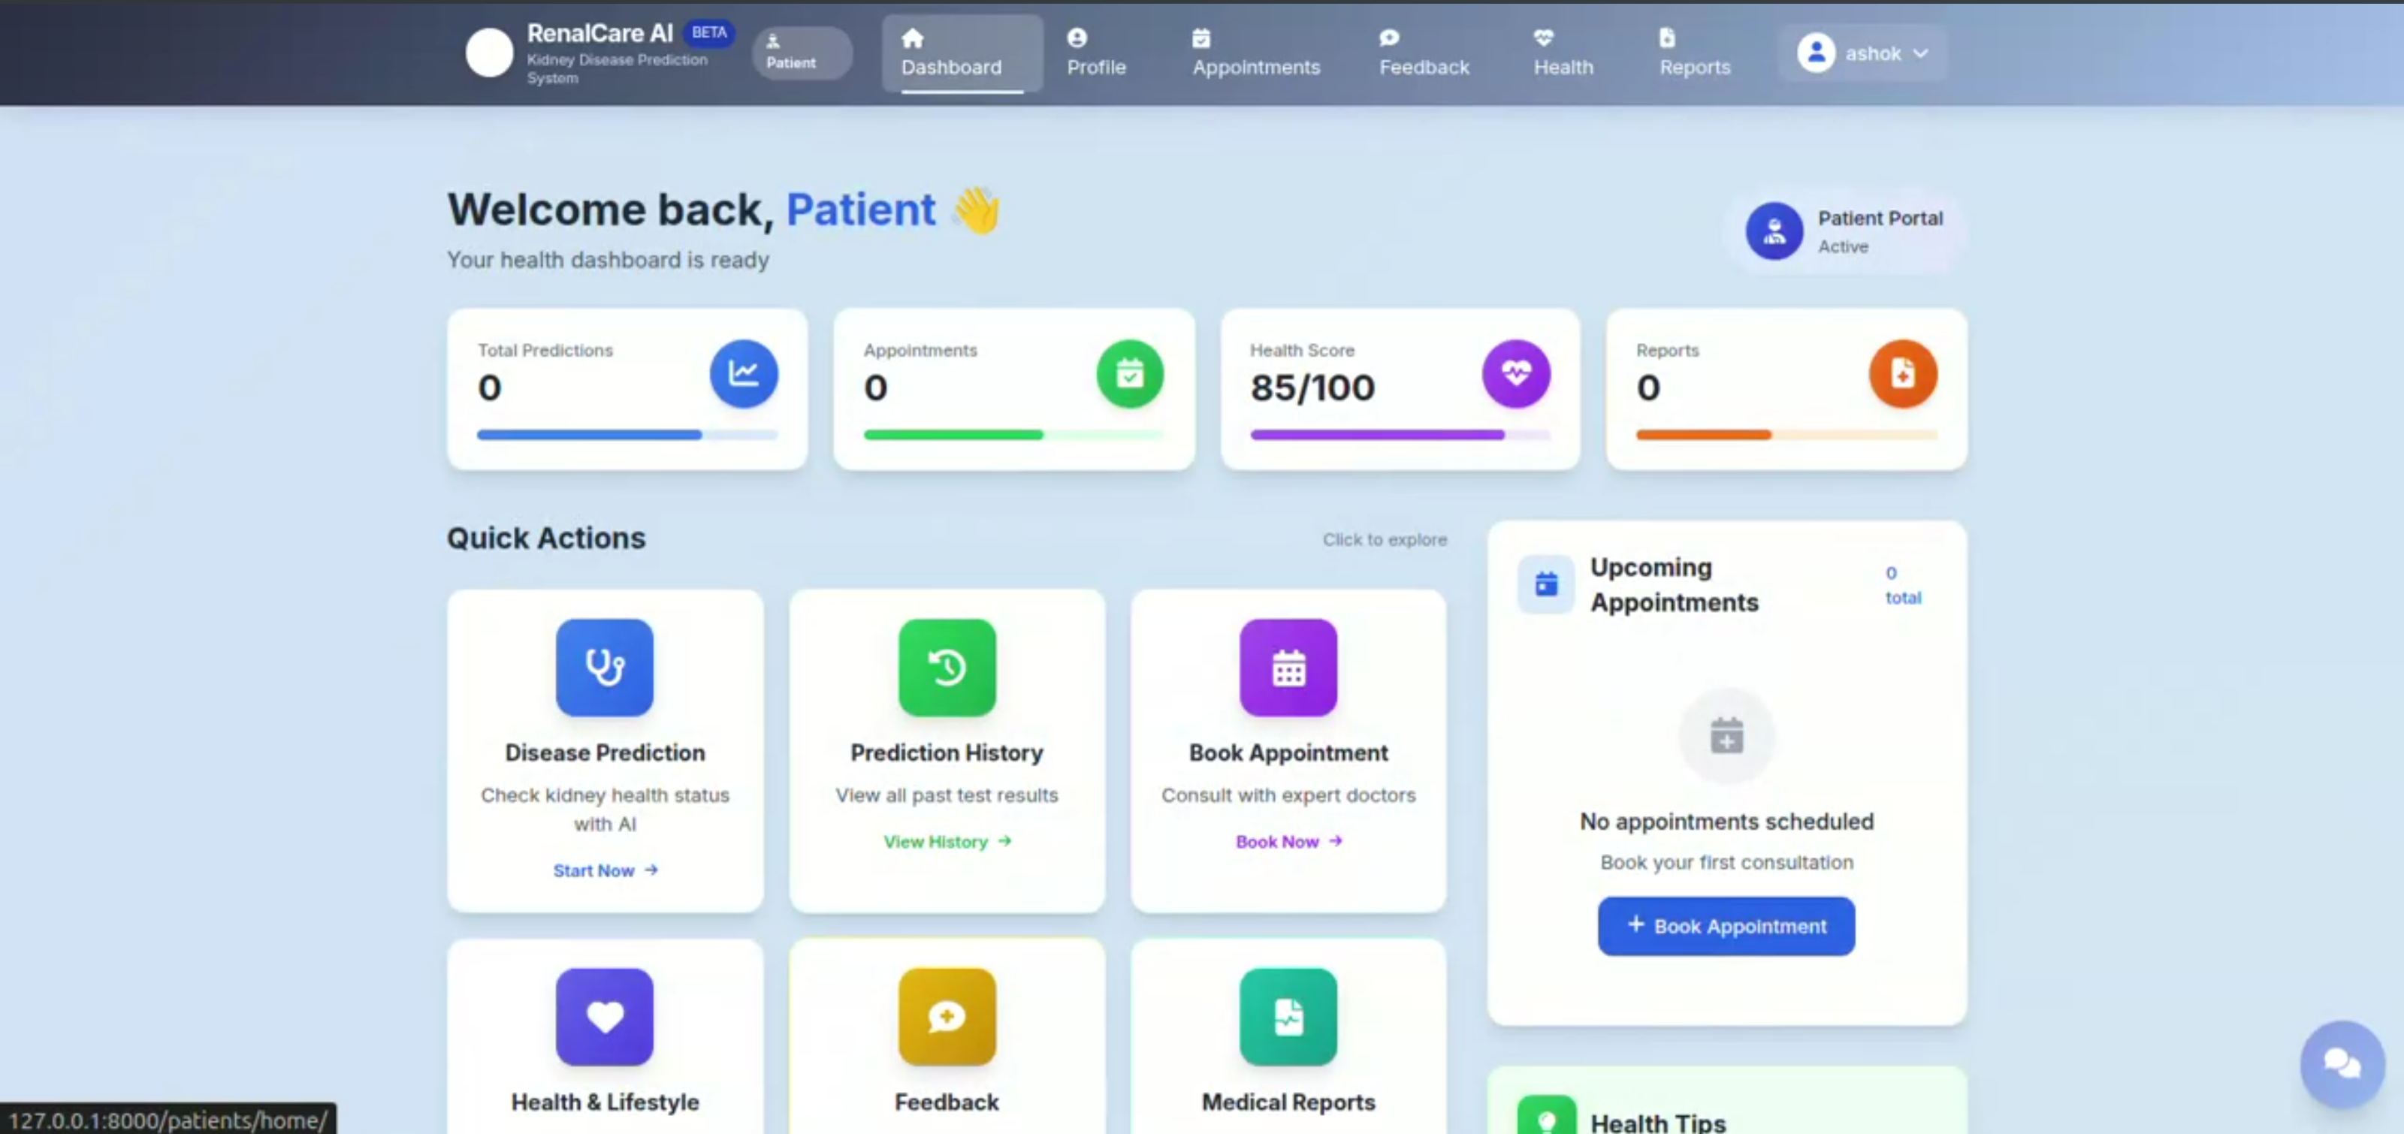
Task: Click the Medical Reports card title
Action: click(1288, 1102)
